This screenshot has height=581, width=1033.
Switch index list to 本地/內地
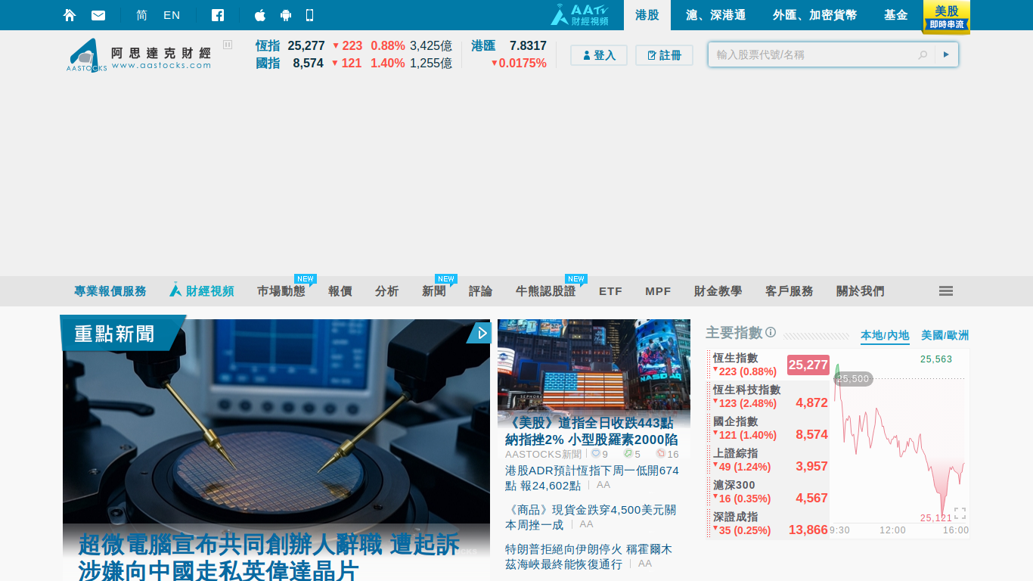pos(885,335)
